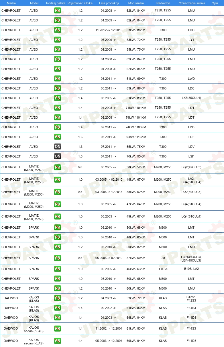The width and height of the screenshot is (224, 347).
Task: Select the LWD engine code cell
Action: point(191,79)
